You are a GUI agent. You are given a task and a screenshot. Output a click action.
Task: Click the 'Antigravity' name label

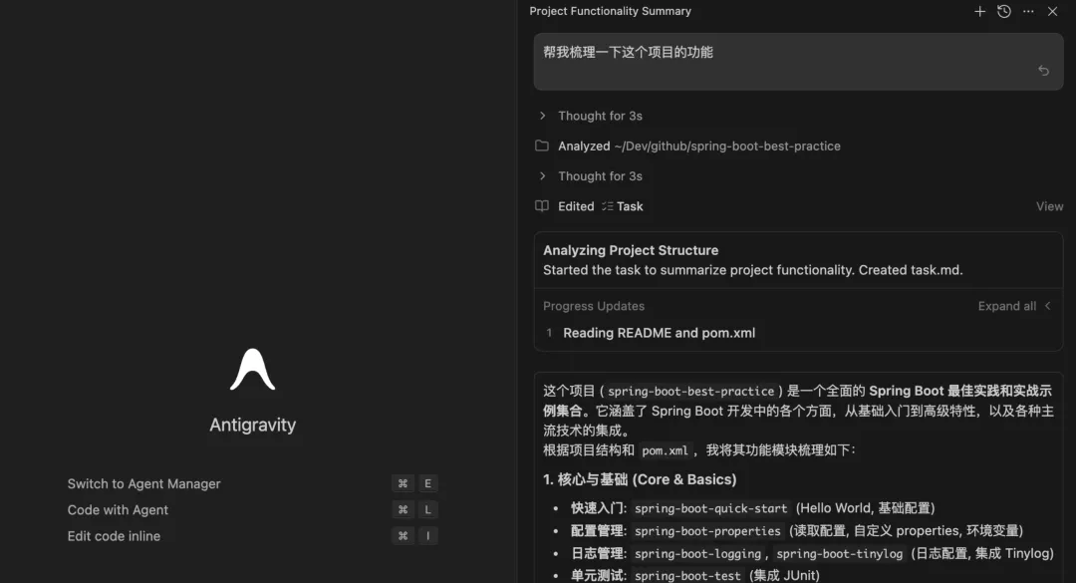click(252, 426)
